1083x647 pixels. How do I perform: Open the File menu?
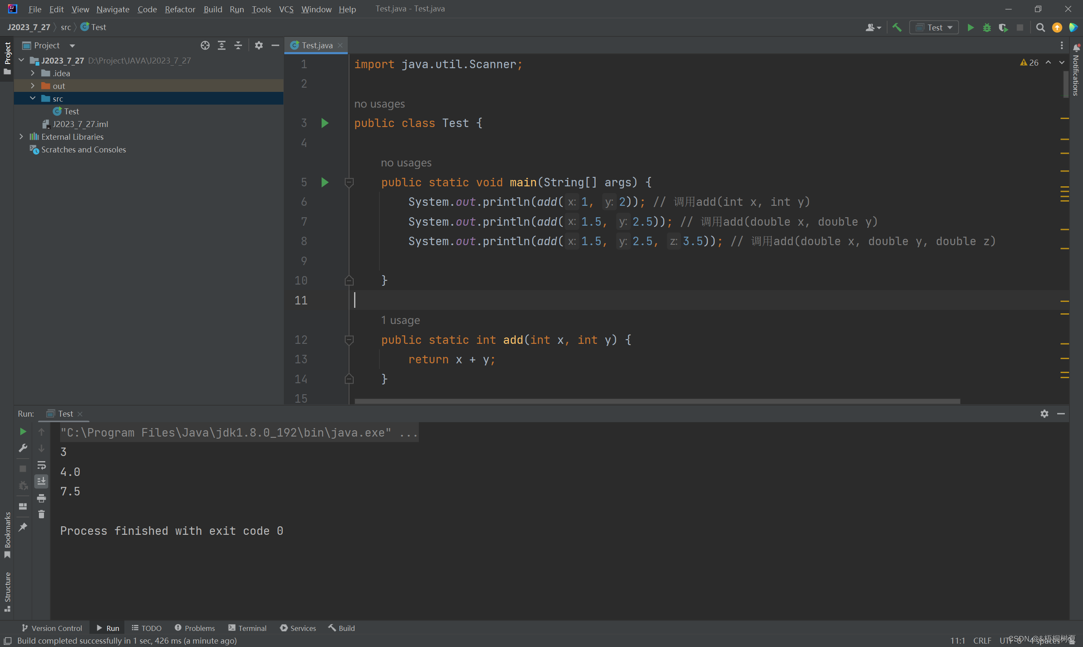[x=34, y=9]
